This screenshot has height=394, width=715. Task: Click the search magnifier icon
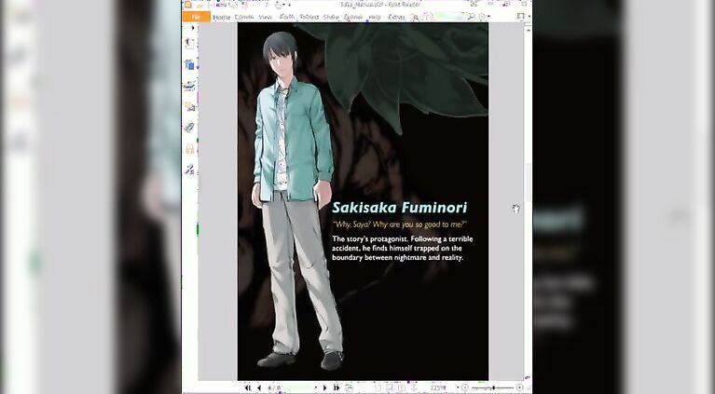pyautogui.click(x=472, y=17)
